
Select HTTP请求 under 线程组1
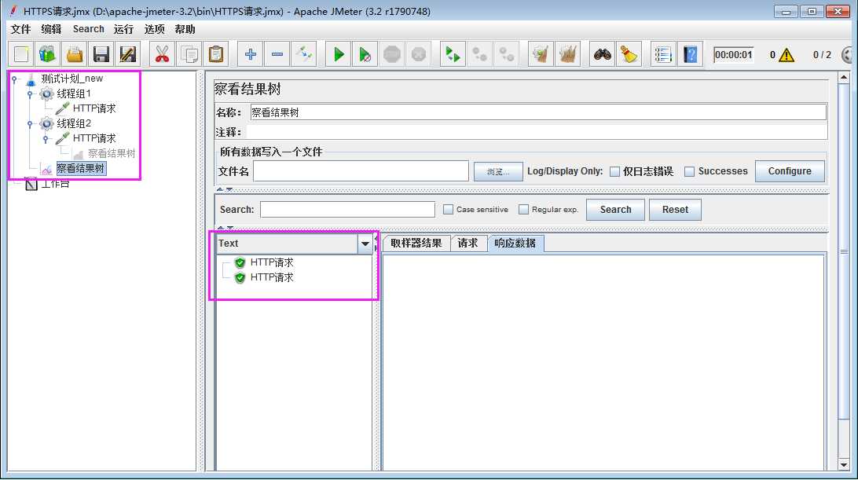point(94,108)
